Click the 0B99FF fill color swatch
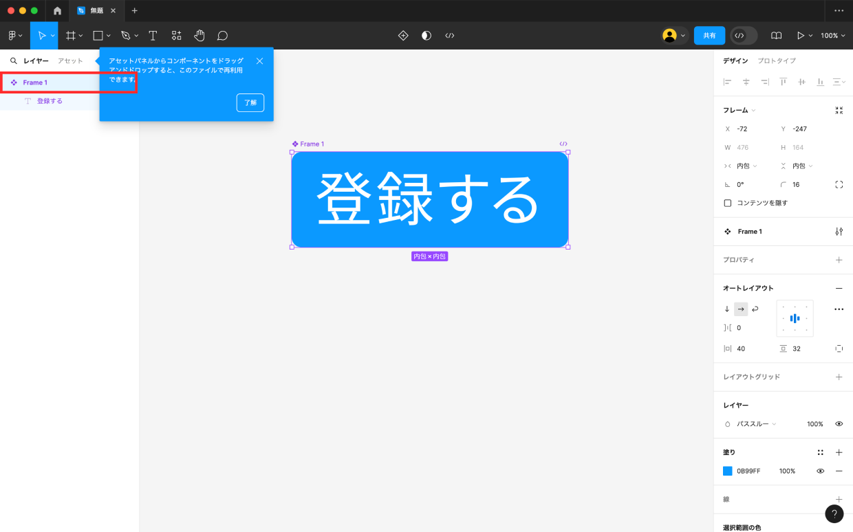Screen dimensions: 853x532 728,471
